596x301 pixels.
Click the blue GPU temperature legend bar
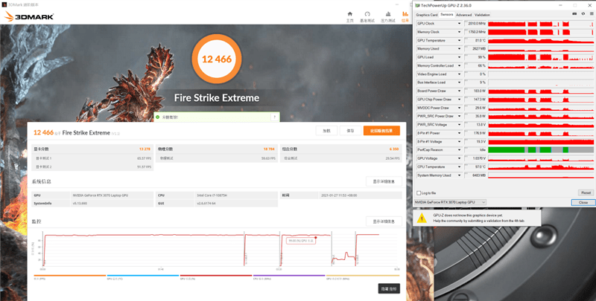click(143, 276)
